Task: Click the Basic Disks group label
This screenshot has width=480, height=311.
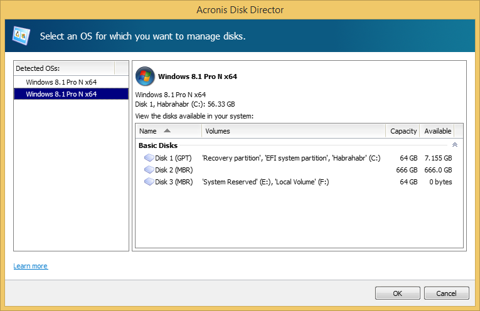Action: 158,145
